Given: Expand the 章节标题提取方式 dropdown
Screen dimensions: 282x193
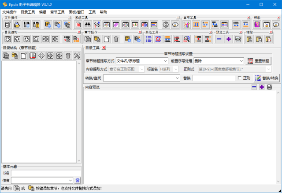Looking at the screenshot, I should click(x=165, y=61).
